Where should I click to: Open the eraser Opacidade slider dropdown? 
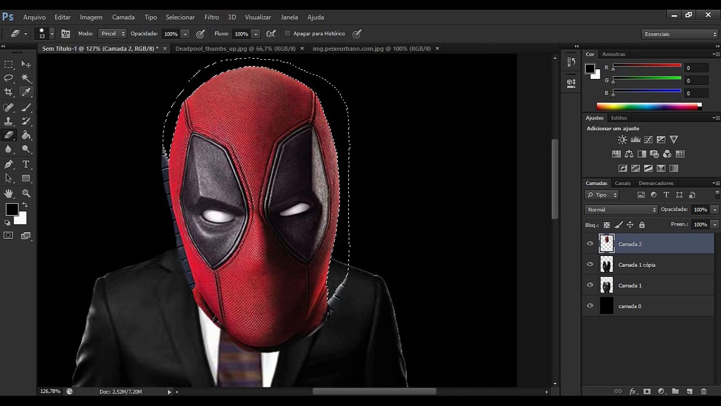(185, 34)
